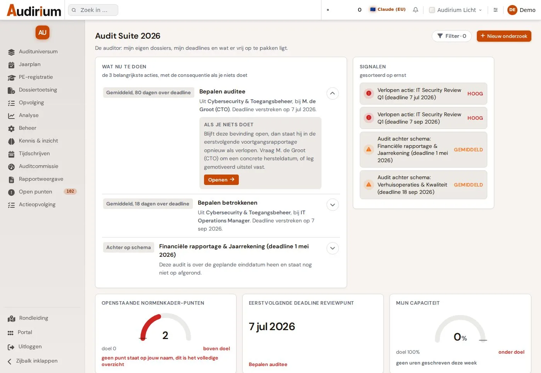The image size is (541, 373).
Task: Open signal Financiële rapportage & Jaarrekening deadline 1 mei
Action: [x=424, y=149]
